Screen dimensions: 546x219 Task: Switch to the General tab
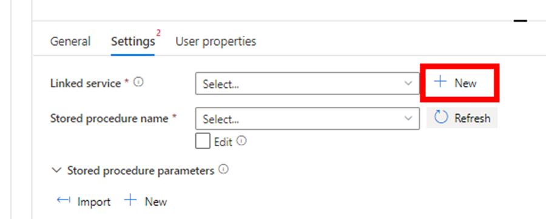click(x=70, y=41)
